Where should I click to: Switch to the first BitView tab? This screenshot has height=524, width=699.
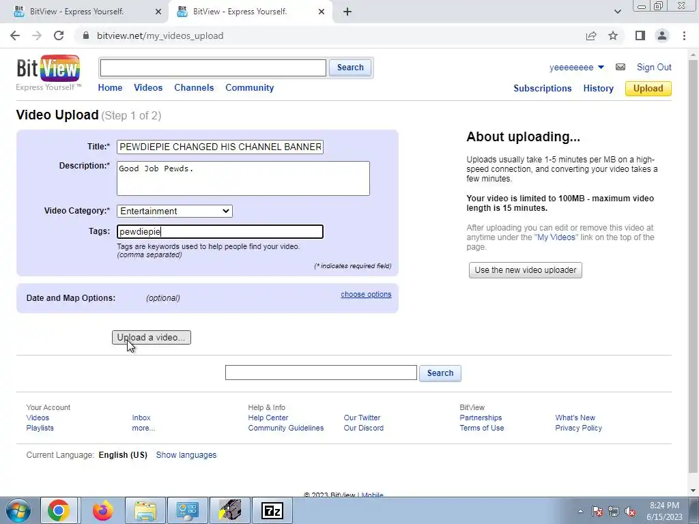(x=85, y=12)
